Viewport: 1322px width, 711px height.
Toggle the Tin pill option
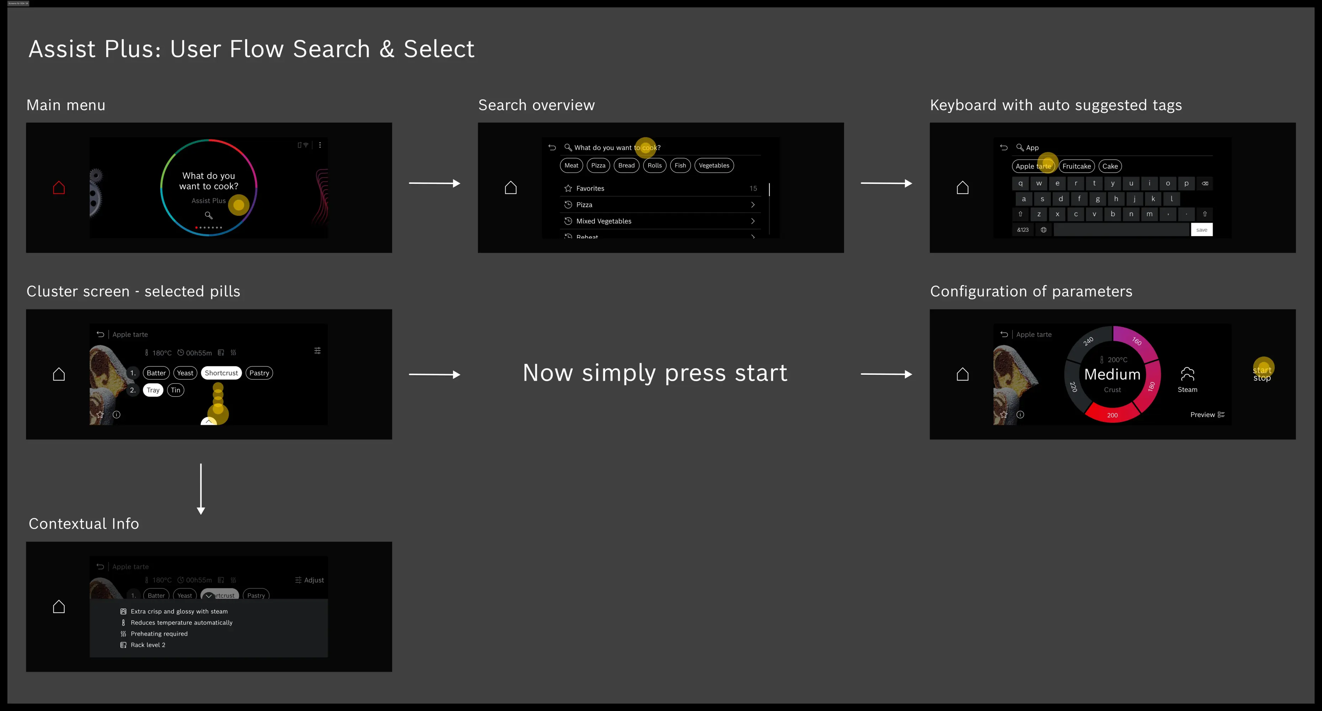pyautogui.click(x=176, y=390)
